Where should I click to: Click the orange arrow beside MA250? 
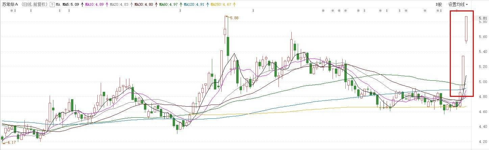pos(235,5)
